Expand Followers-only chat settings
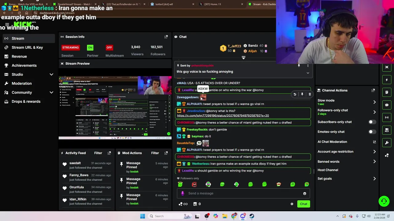Screen dimensions: 394x221 374,112
